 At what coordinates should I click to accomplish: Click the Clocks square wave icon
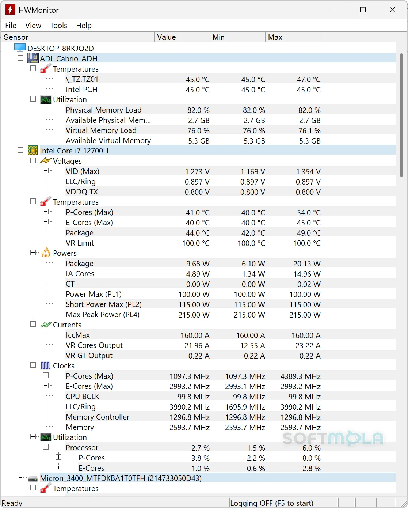pos(45,365)
